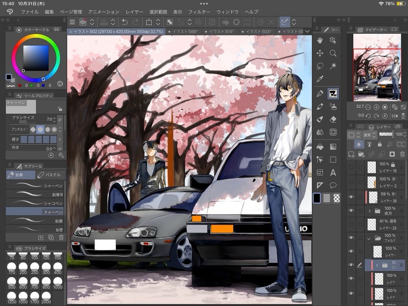Screen dimensions: 408x306
Task: Click the Undo arrow in command bar
Action: coord(124,22)
